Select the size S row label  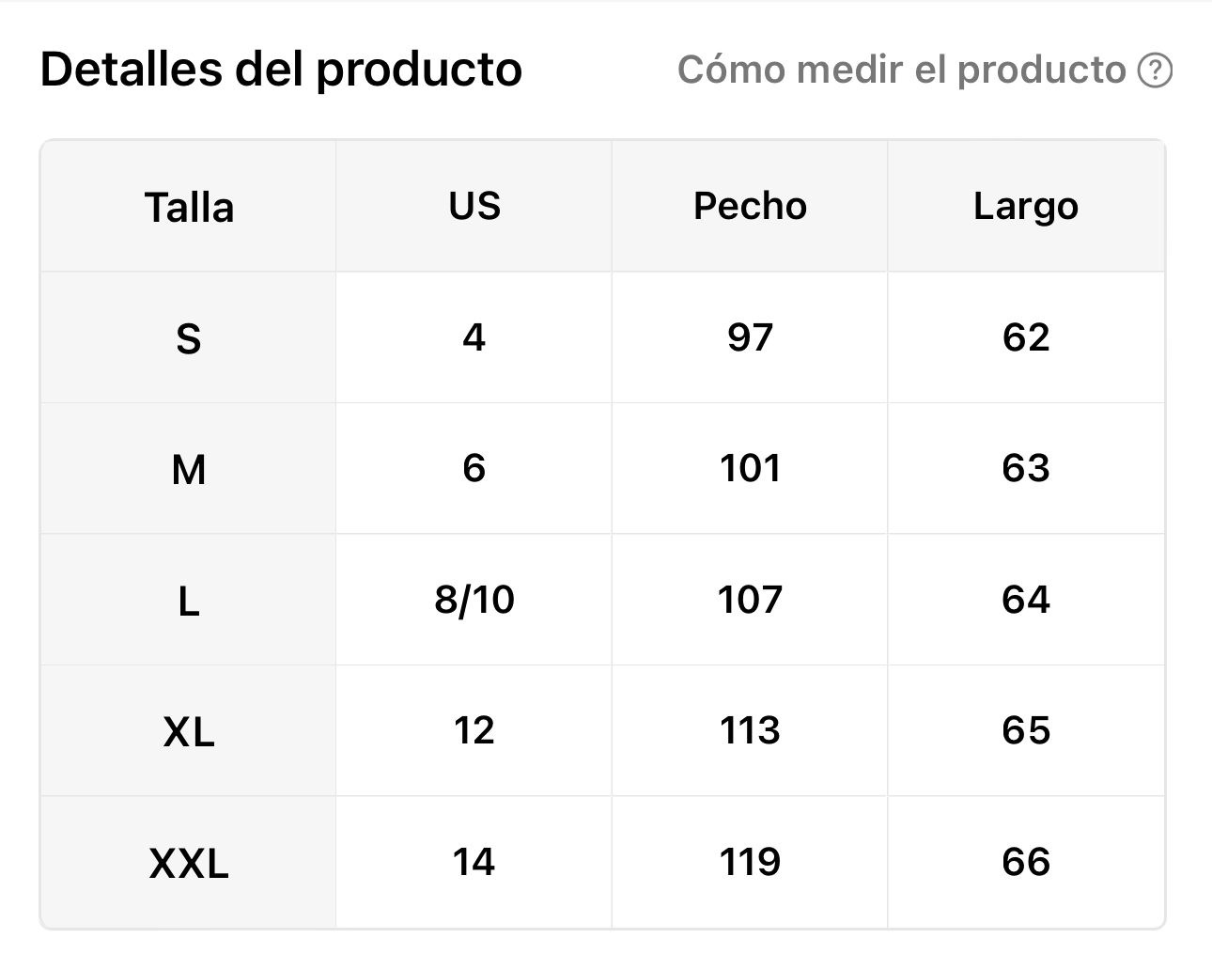click(189, 337)
